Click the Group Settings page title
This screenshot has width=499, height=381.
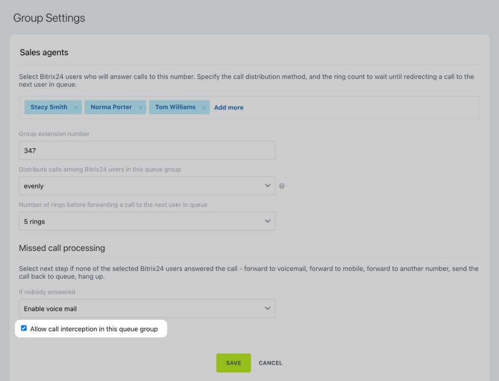click(x=49, y=18)
